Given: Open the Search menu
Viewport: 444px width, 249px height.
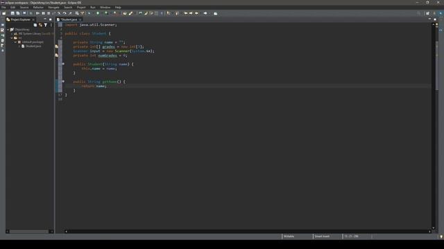Looking at the screenshot, I should (68, 8).
